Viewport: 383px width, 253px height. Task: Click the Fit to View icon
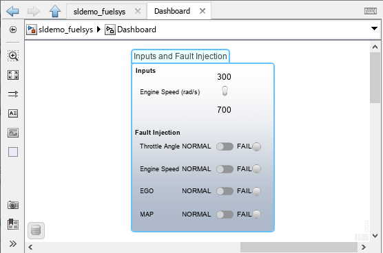(13, 75)
